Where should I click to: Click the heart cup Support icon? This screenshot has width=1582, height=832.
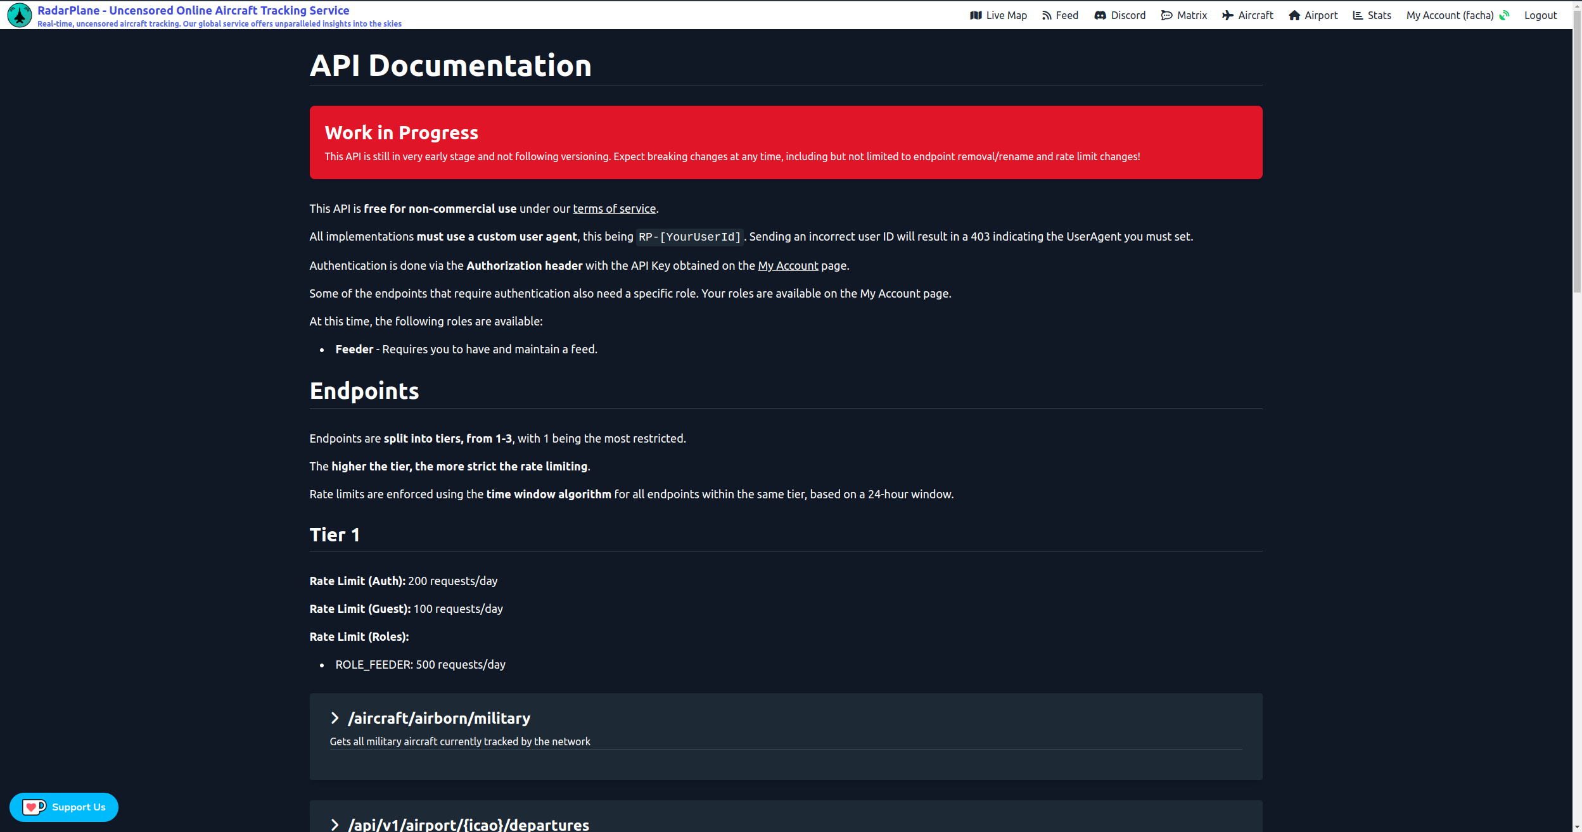point(34,807)
